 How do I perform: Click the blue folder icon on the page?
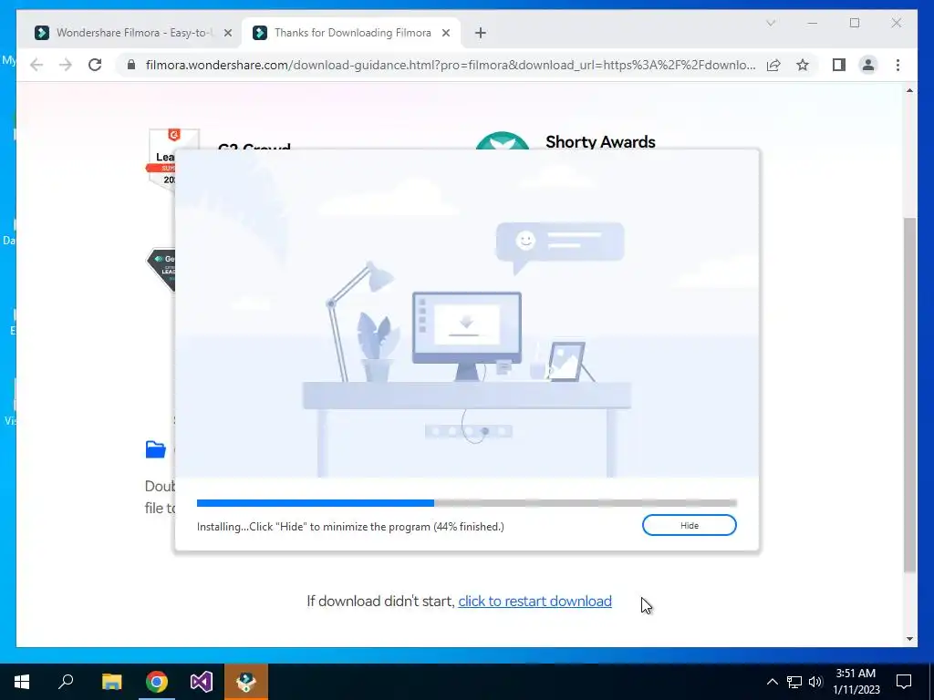[155, 449]
